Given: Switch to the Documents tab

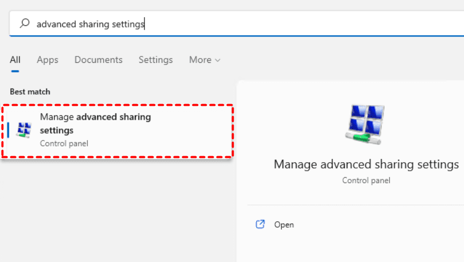Looking at the screenshot, I should point(98,60).
